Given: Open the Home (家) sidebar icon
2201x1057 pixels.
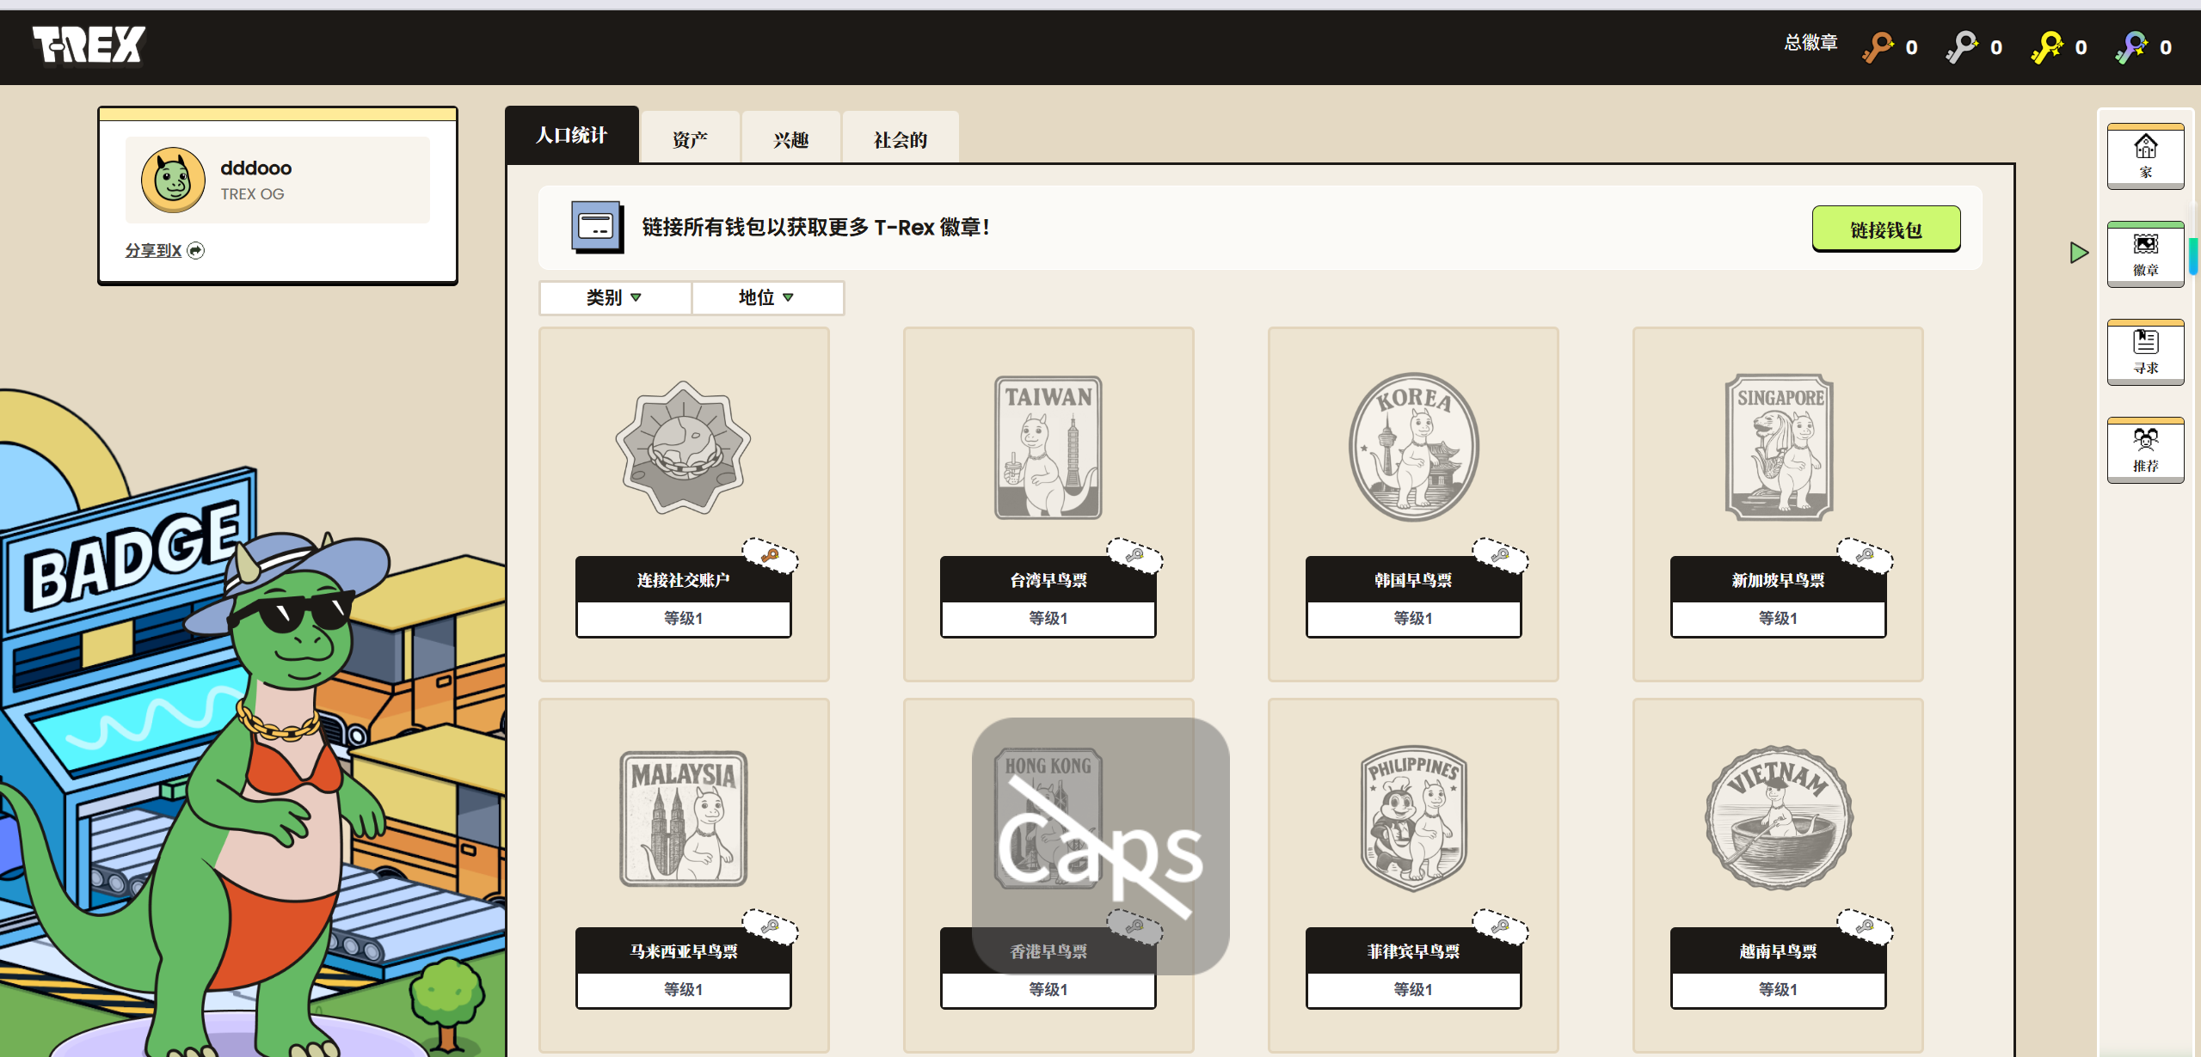Looking at the screenshot, I should click(2145, 156).
